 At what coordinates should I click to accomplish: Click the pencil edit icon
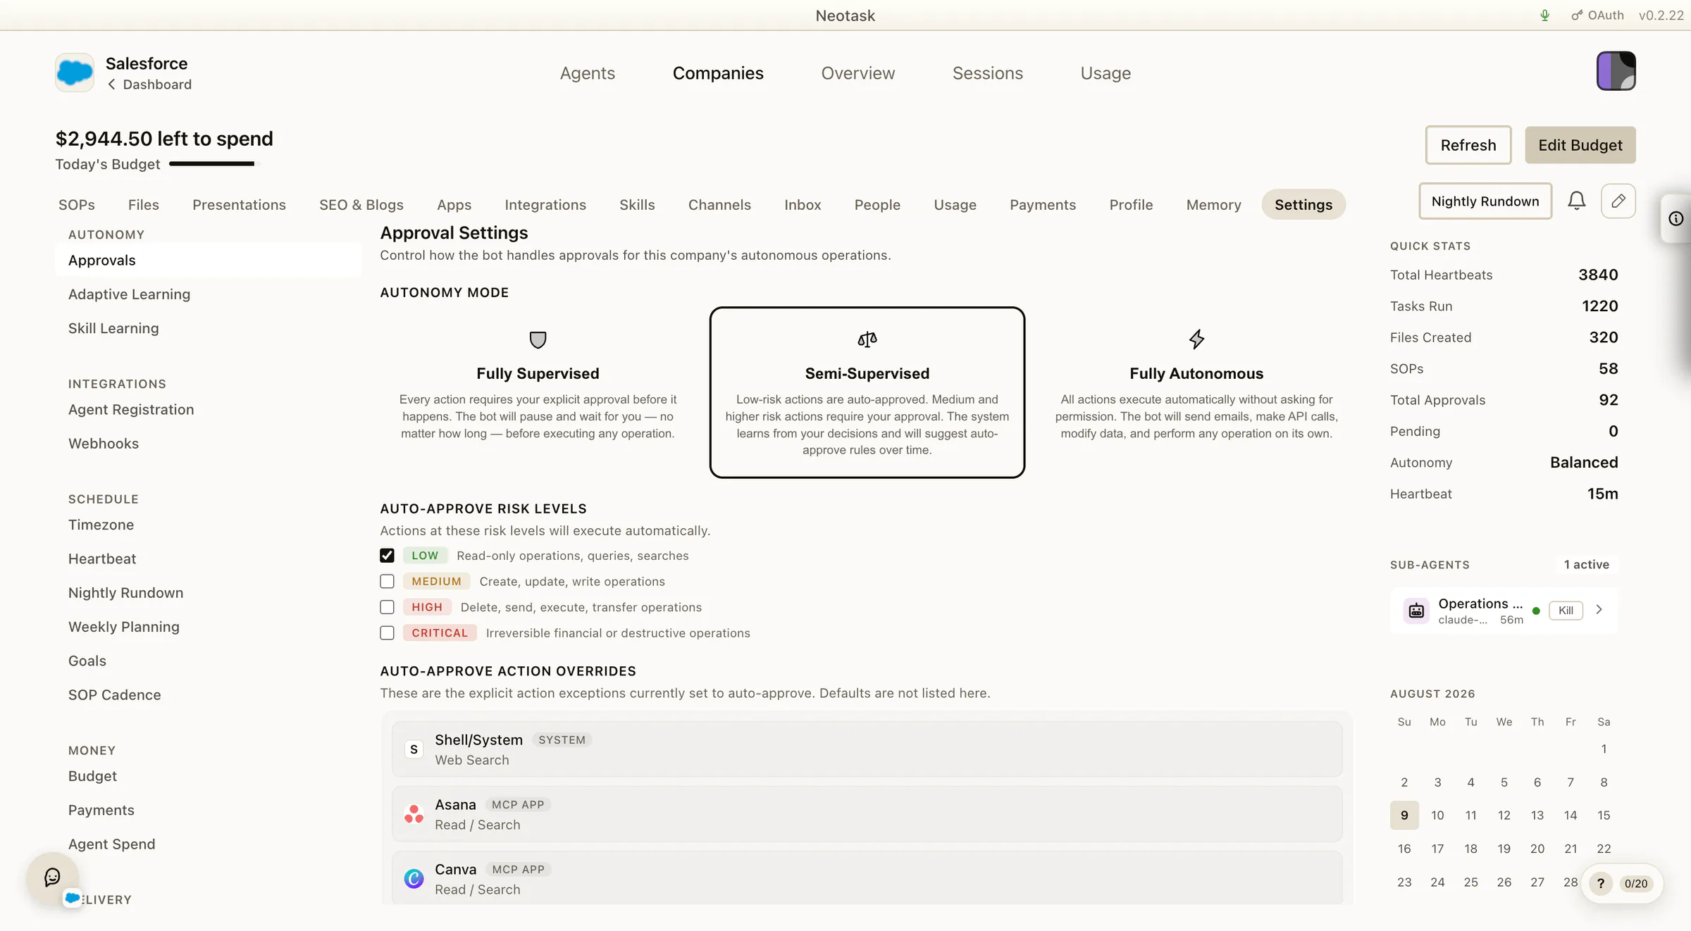pyautogui.click(x=1618, y=201)
